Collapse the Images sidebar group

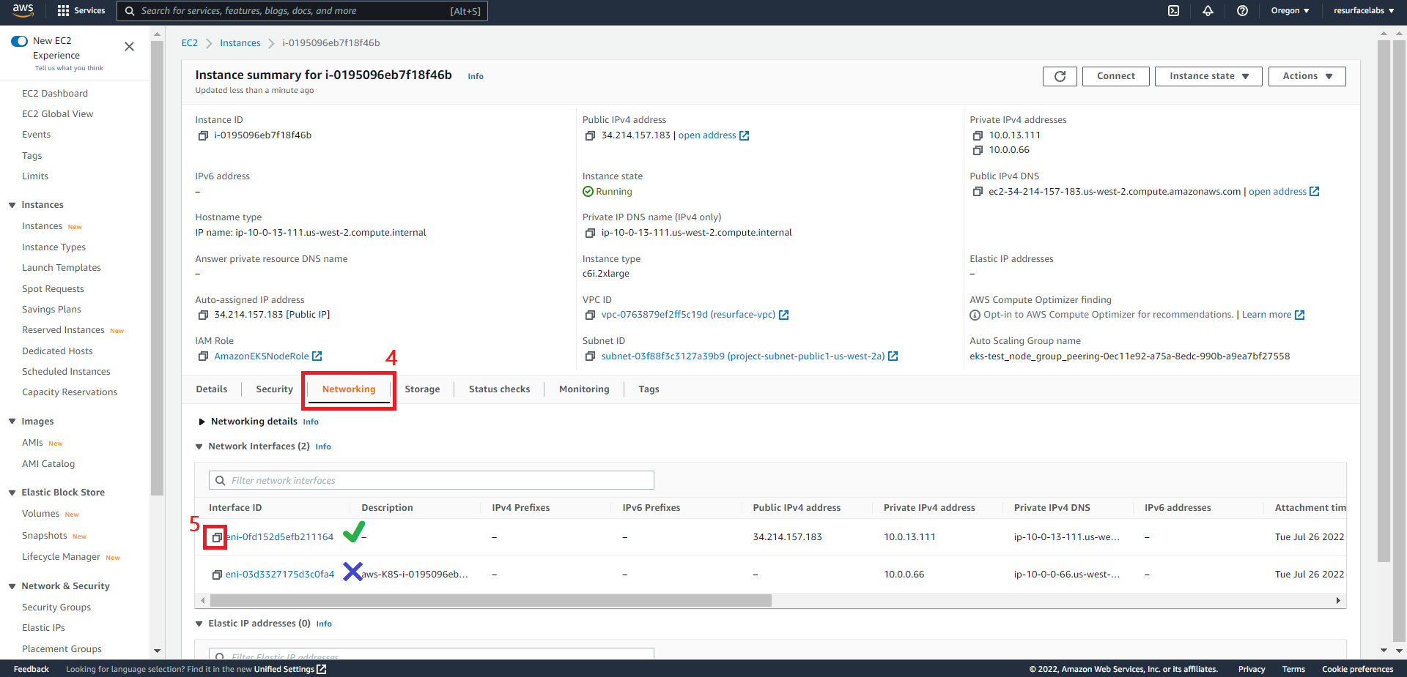tap(12, 422)
